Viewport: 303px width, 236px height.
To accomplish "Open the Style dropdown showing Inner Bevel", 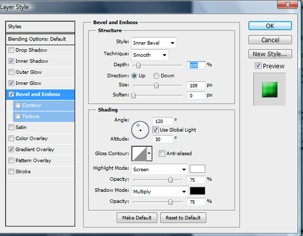I will 154,43.
